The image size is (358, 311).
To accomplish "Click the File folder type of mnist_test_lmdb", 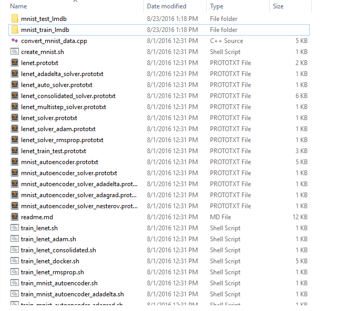I will point(224,19).
